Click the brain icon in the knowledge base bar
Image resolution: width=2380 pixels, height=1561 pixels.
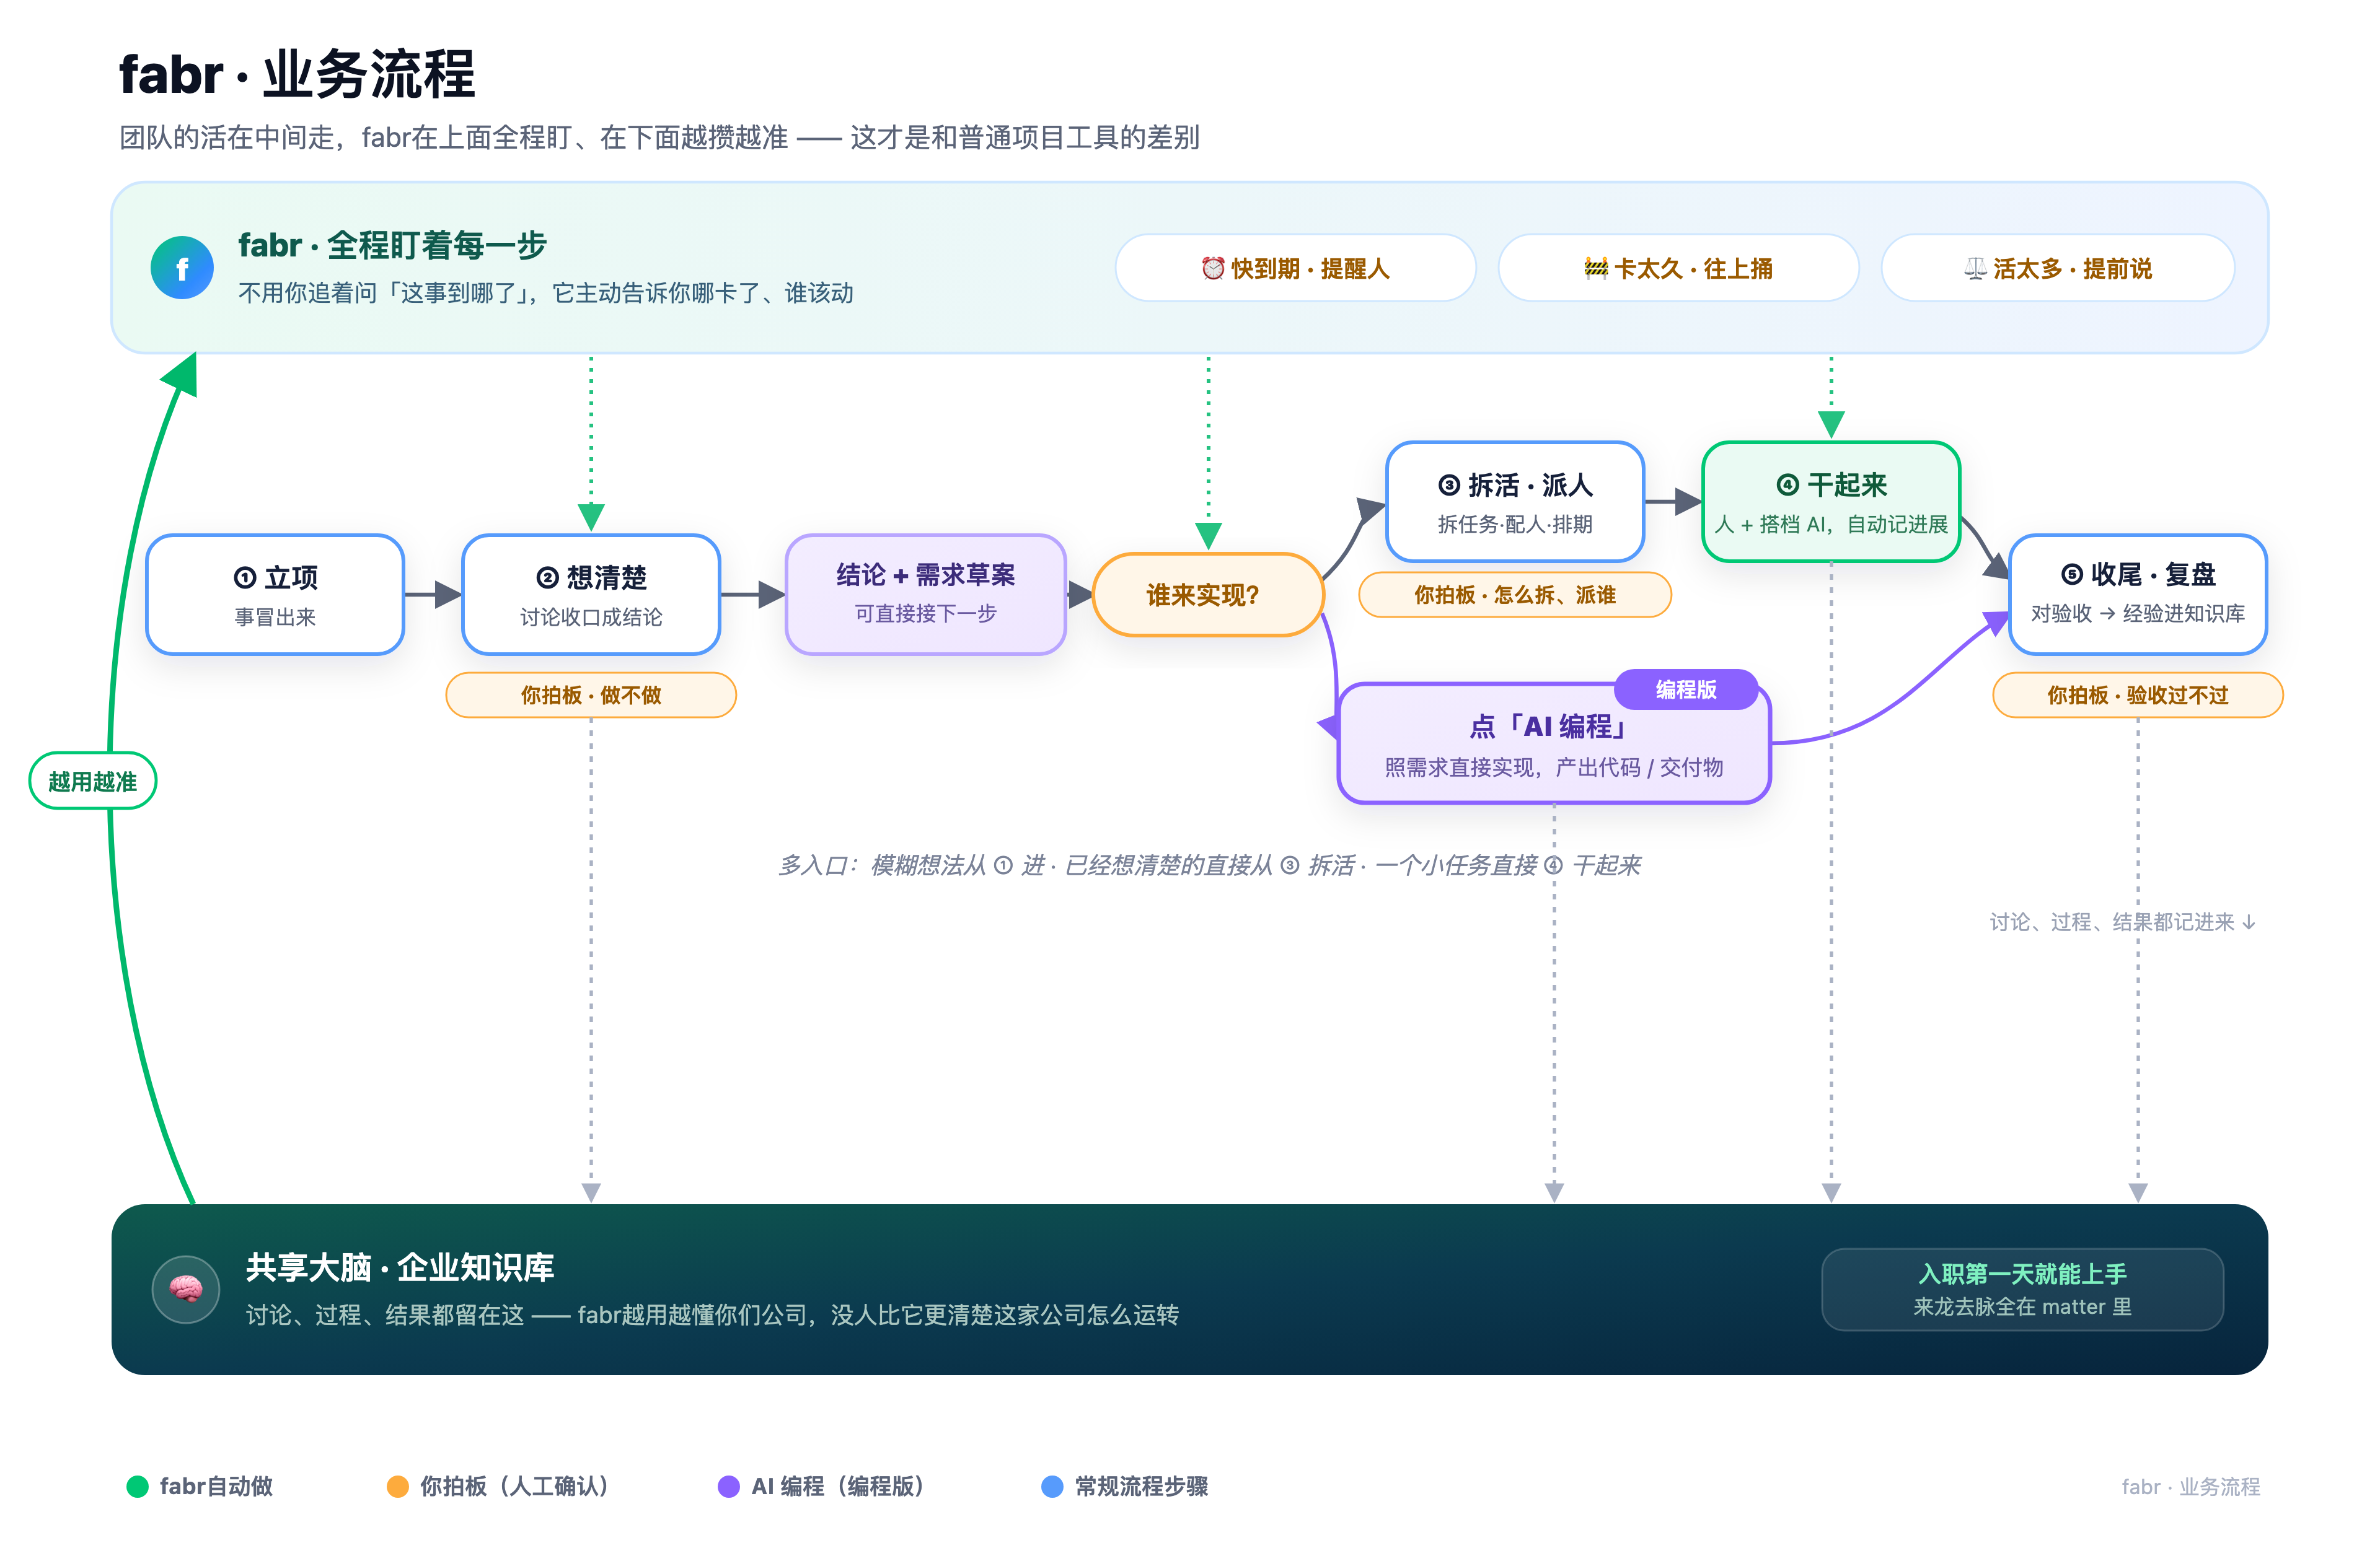[186, 1289]
